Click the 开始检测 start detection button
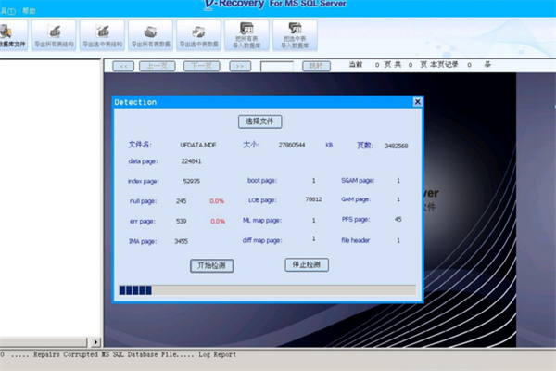The width and height of the screenshot is (556, 371). (x=211, y=265)
